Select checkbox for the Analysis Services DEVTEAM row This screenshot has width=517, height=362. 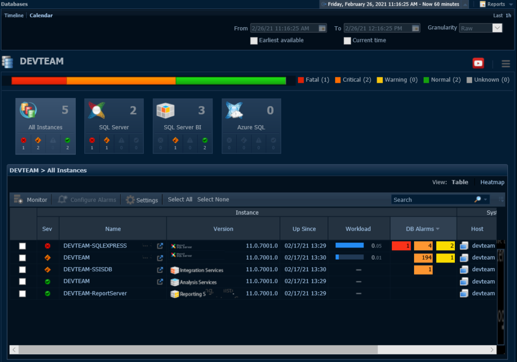coord(22,282)
